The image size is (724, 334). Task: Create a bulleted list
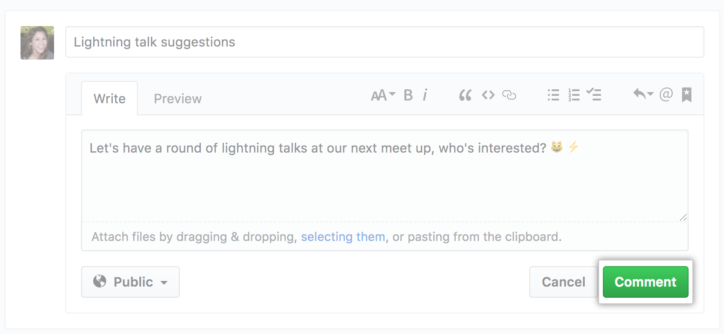[x=553, y=95]
